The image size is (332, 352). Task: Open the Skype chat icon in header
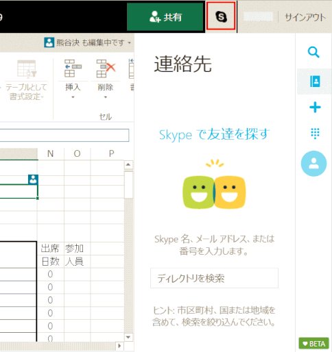(221, 16)
